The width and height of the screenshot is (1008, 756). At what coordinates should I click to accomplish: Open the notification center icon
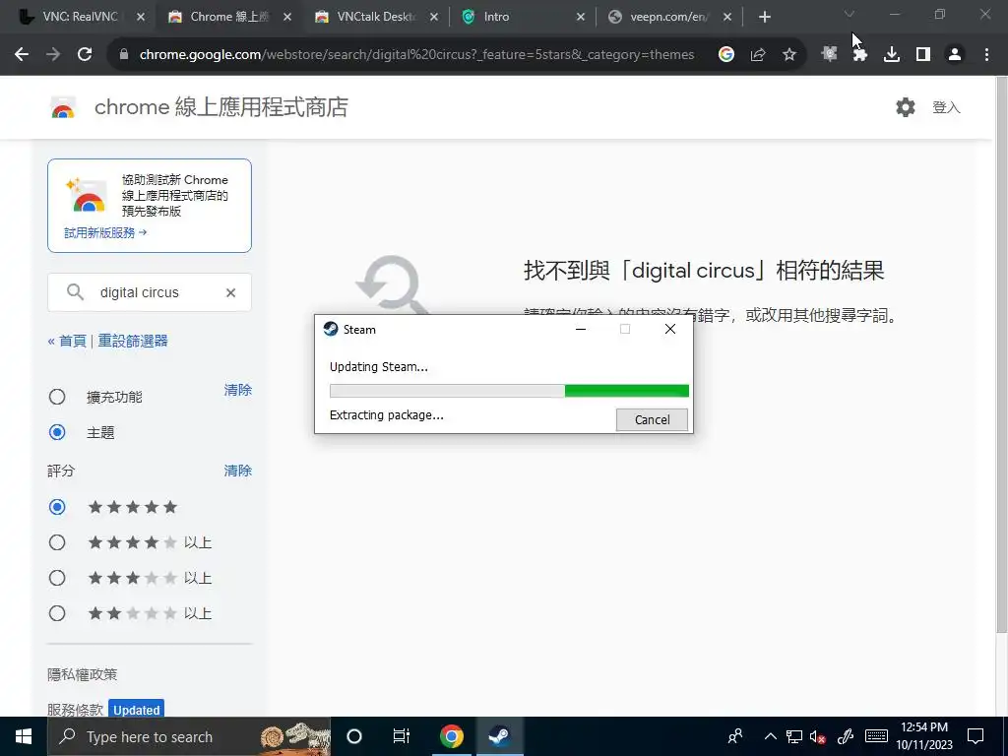976,736
